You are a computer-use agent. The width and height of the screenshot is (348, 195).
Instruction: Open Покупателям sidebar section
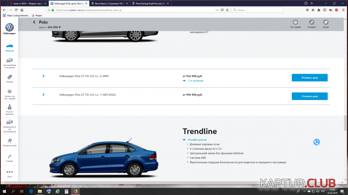pos(10,142)
